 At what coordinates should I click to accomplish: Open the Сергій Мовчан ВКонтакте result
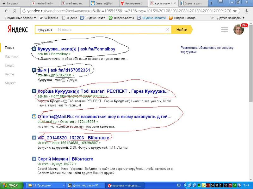pos(65,159)
